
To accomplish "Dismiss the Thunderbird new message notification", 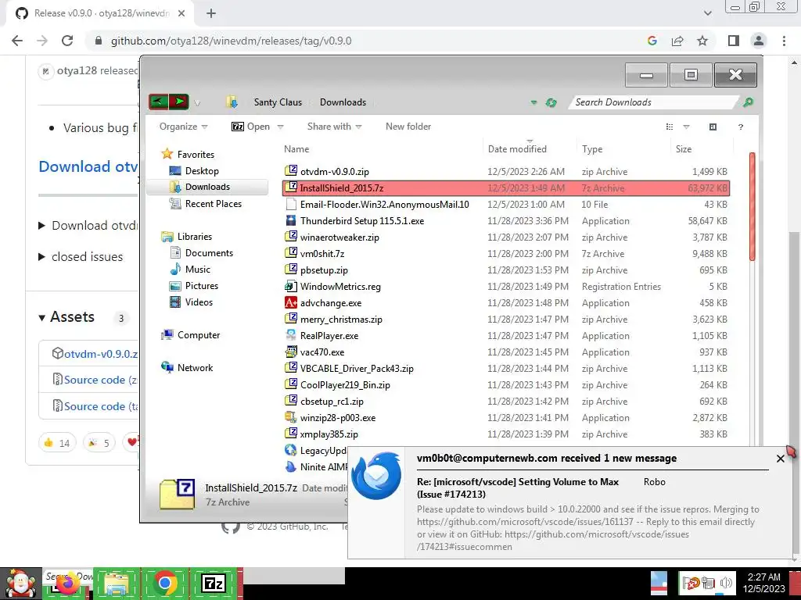I will (780, 459).
